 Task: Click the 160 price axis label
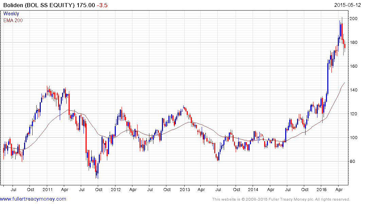coord(353,66)
